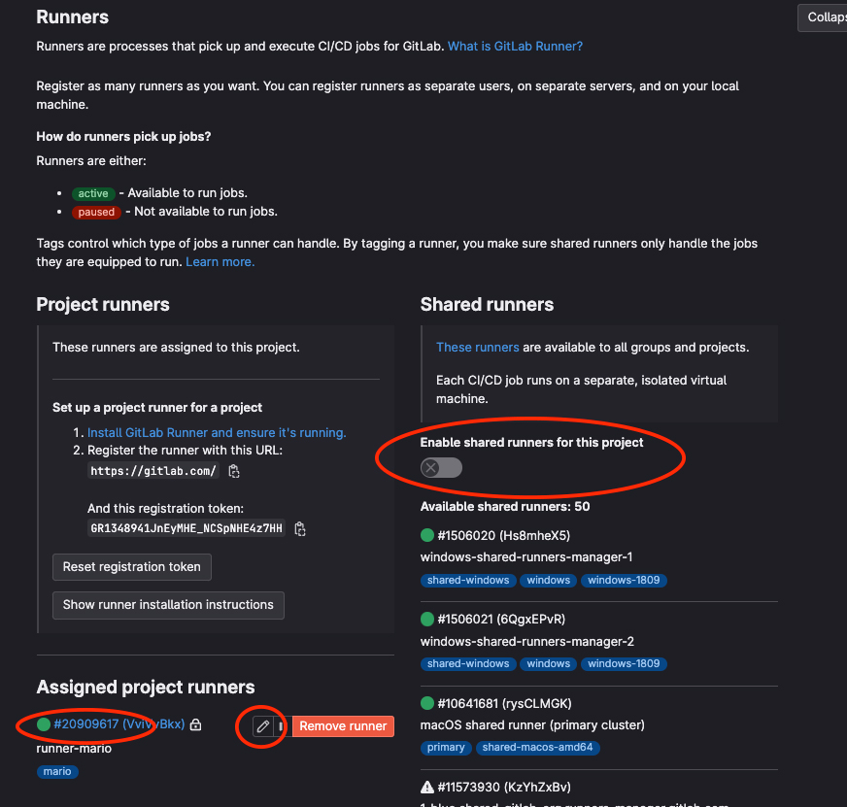Viewport: 847px width, 807px height.
Task: Click Reset registration token button
Action: (132, 567)
